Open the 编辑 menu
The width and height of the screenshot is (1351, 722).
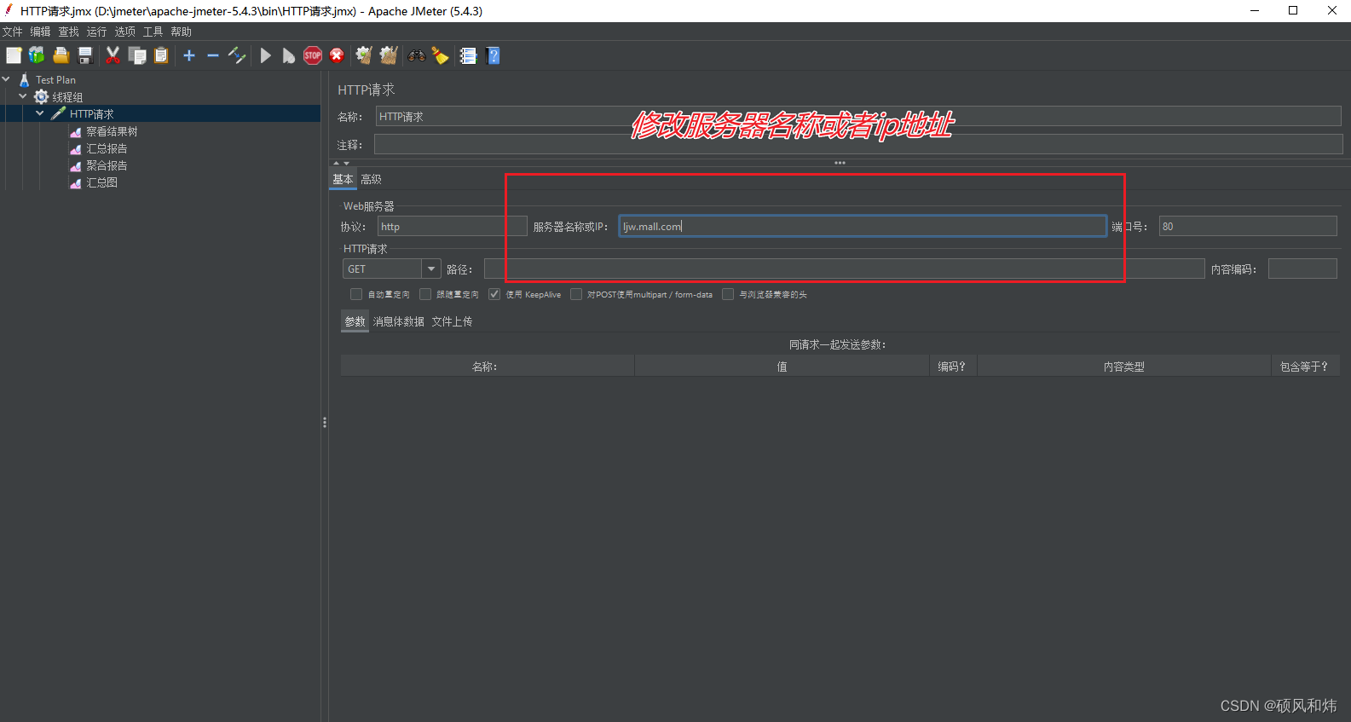40,32
